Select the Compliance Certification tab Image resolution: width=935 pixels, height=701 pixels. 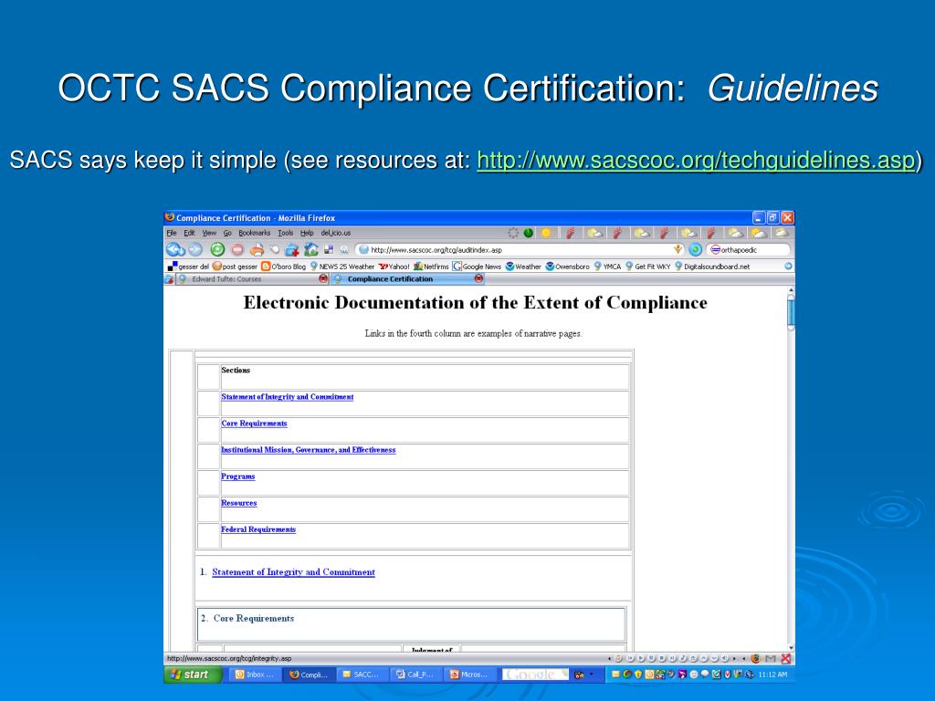pos(408,278)
